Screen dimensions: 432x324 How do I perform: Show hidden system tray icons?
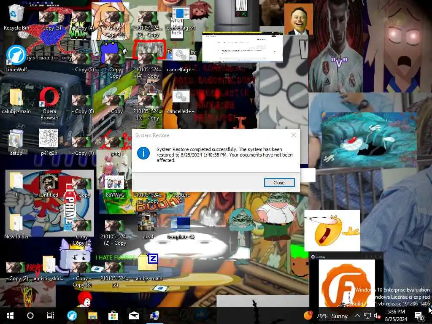(x=357, y=316)
